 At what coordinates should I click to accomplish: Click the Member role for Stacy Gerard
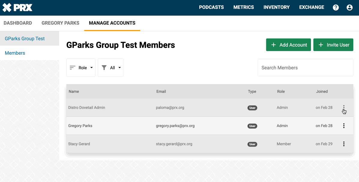pos(284,144)
